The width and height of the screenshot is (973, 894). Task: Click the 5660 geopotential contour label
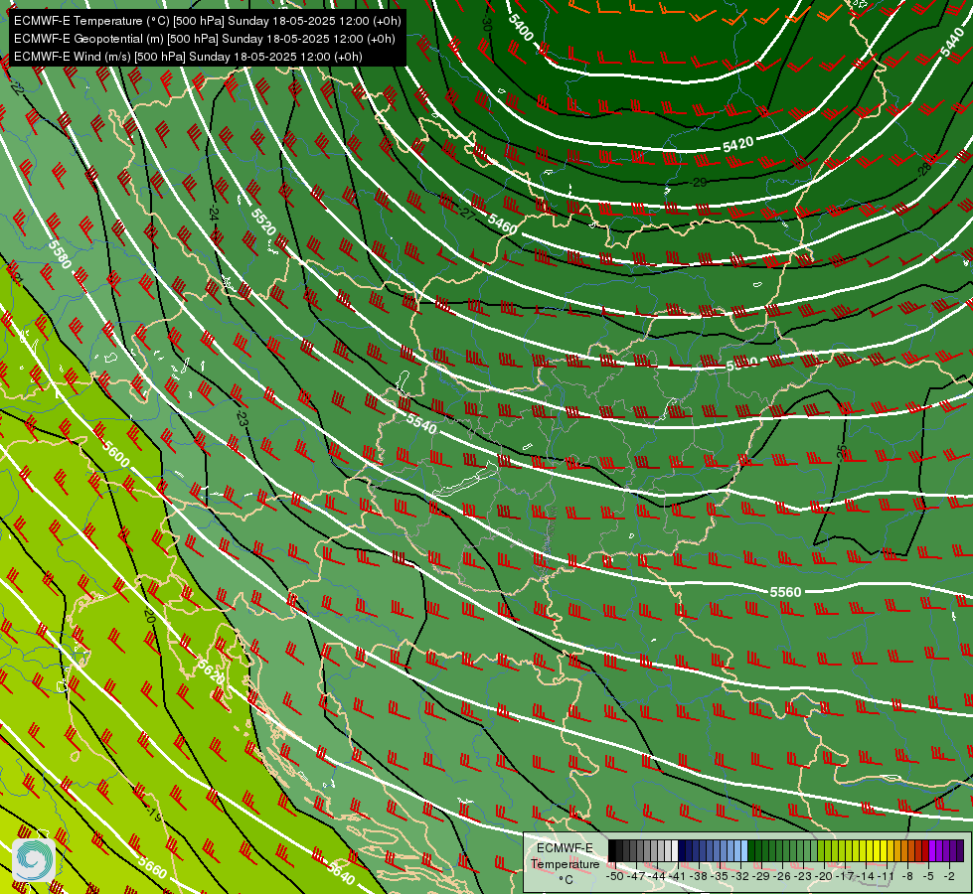coord(152,867)
